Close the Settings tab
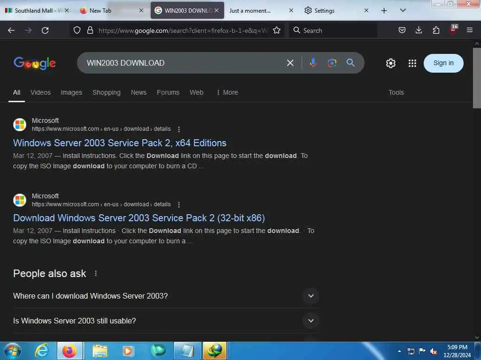This screenshot has height=360, width=481. click(366, 10)
